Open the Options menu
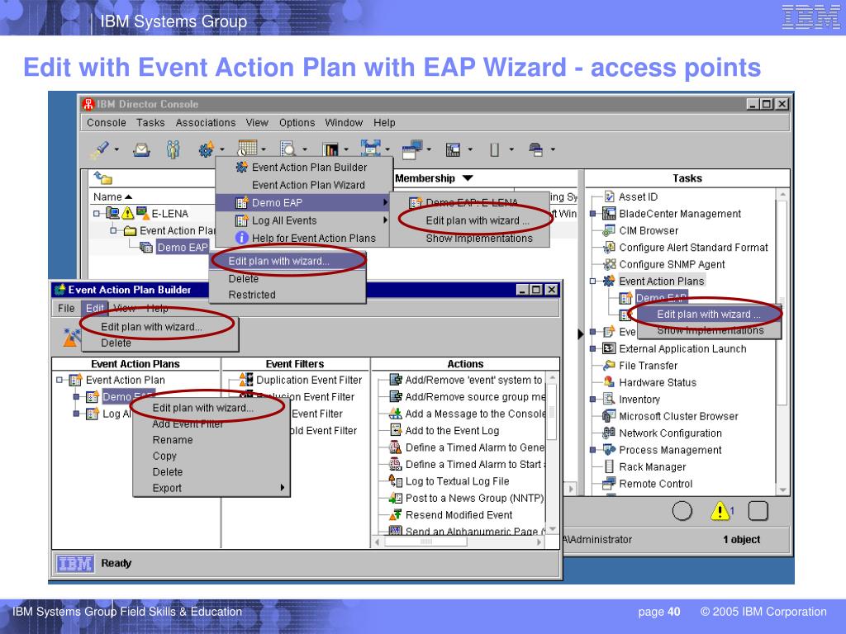Viewport: 846px width, 634px height. [x=297, y=122]
